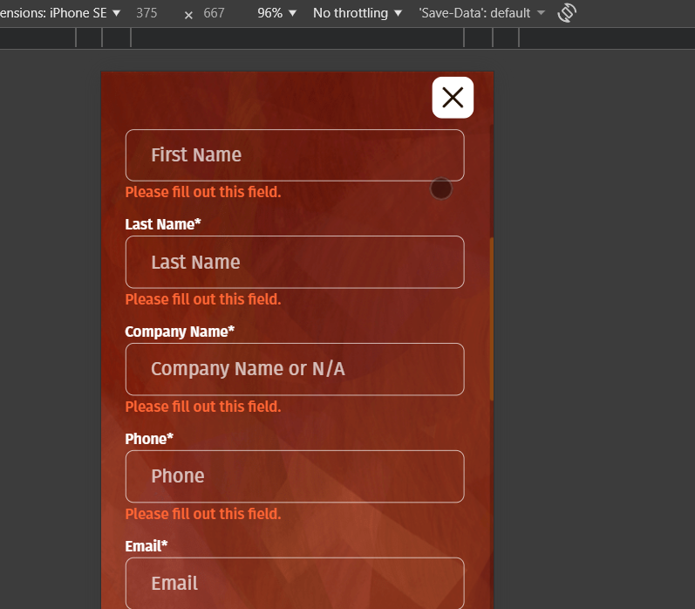Click the width value 375
Screen dimensions: 695x609
[x=146, y=13]
